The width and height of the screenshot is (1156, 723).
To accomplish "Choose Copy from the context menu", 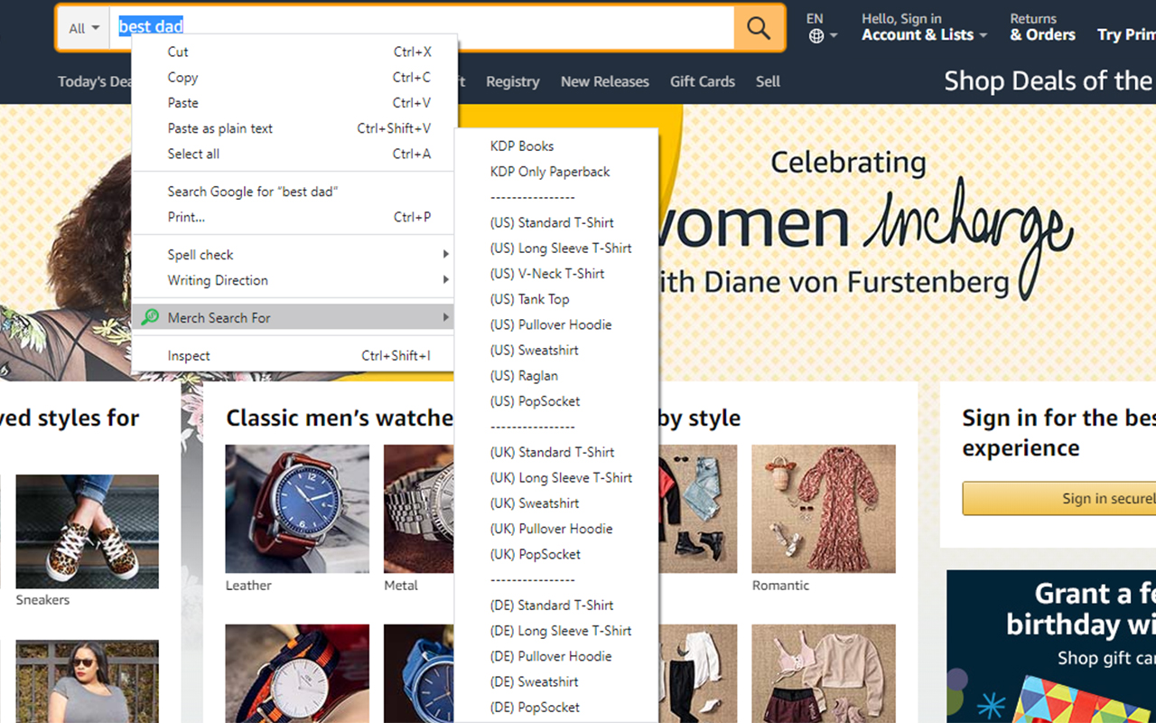I will tap(293, 78).
